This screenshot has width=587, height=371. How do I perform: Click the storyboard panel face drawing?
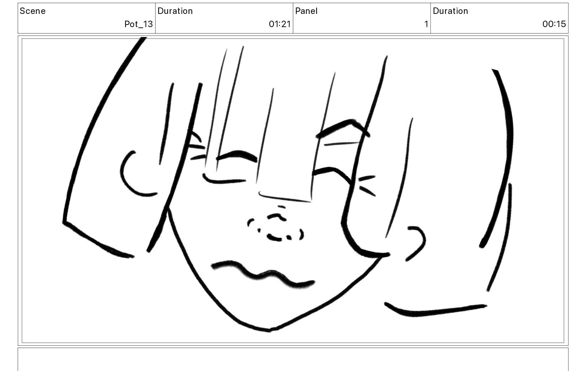coord(293,190)
